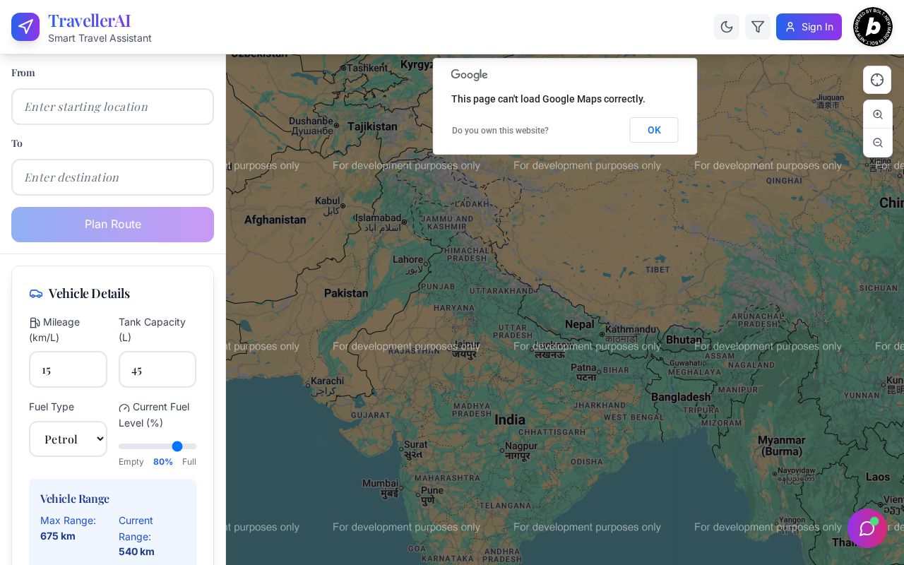
Task: Click the TravellerAI title text
Action: (x=89, y=21)
